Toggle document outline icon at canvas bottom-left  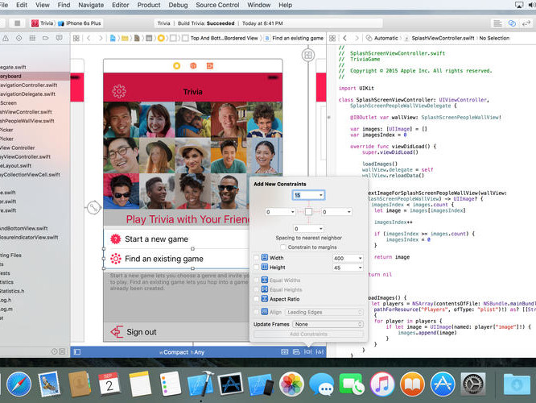click(x=77, y=351)
